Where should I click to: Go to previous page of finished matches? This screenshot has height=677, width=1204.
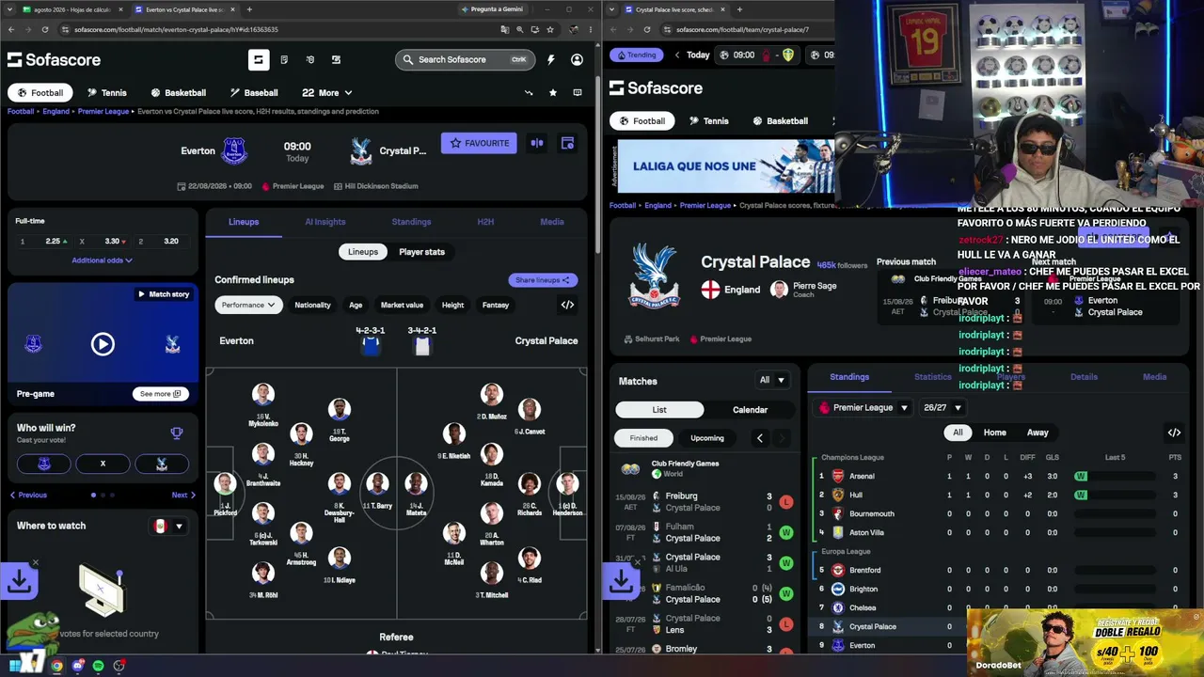tap(760, 438)
